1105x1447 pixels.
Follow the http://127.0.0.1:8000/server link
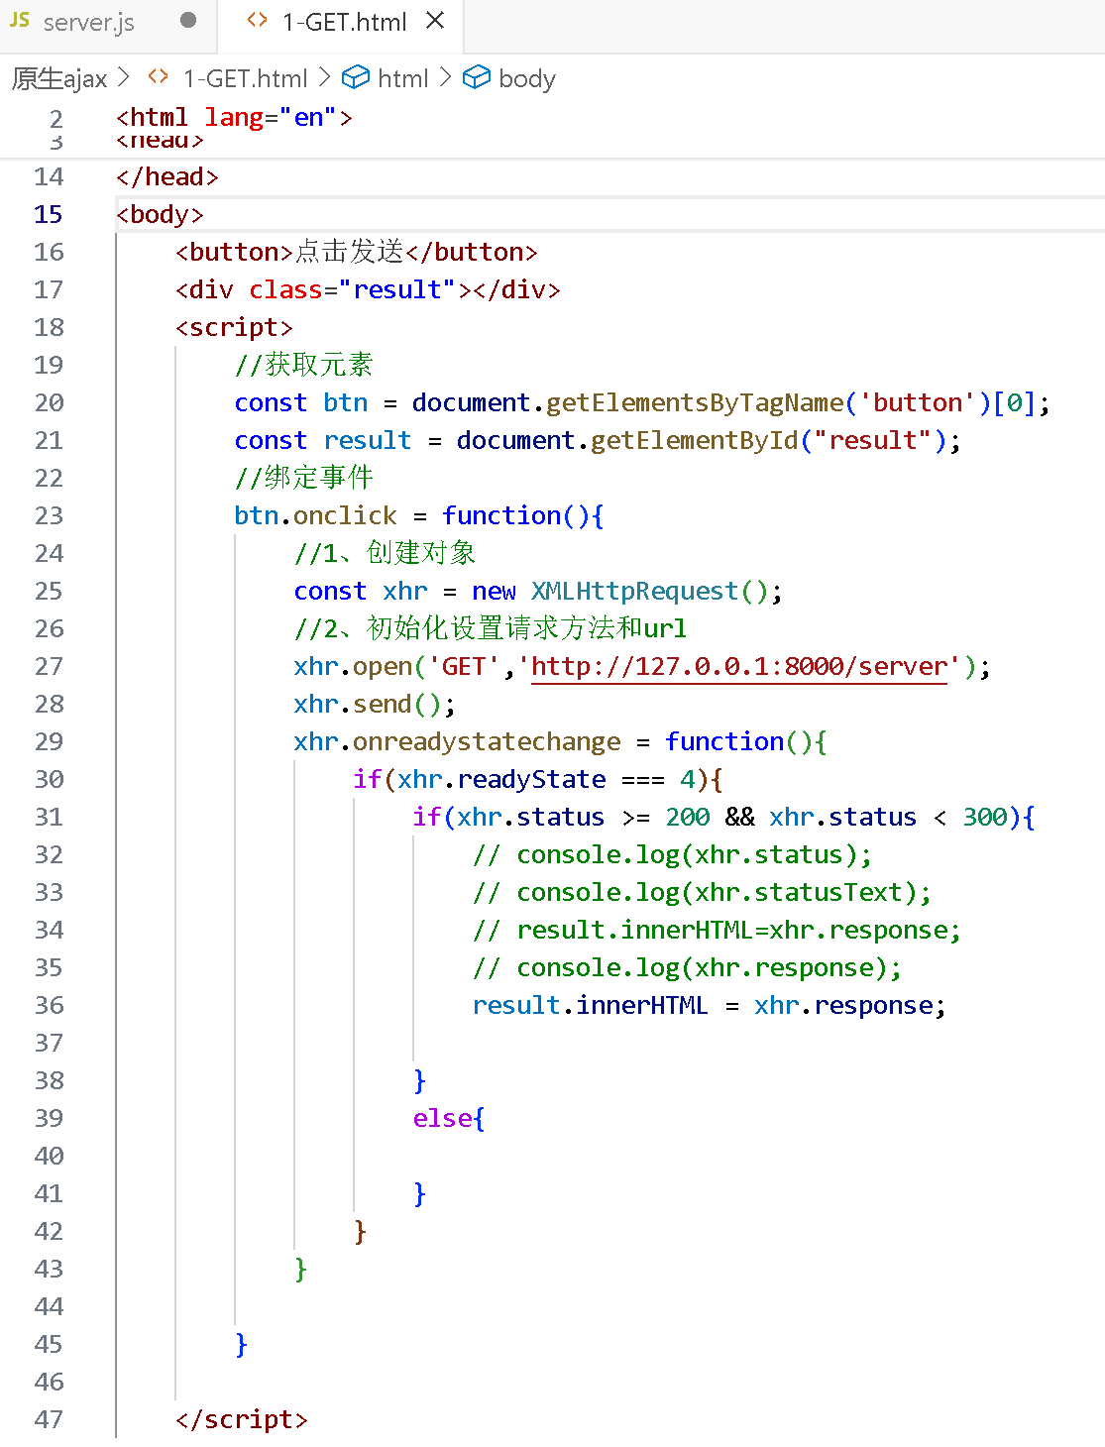[739, 666]
